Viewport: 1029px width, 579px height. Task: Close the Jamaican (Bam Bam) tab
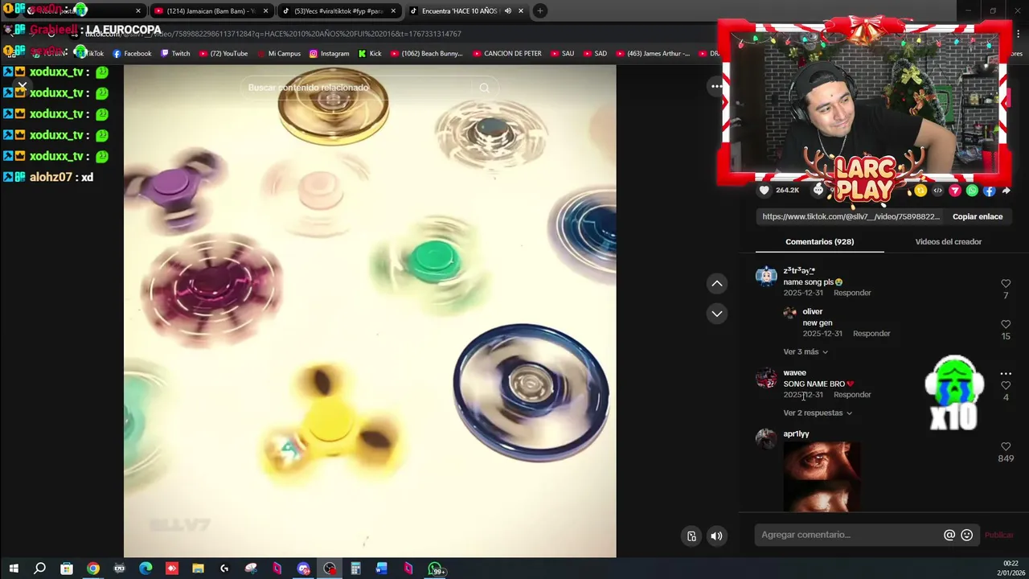(x=265, y=11)
